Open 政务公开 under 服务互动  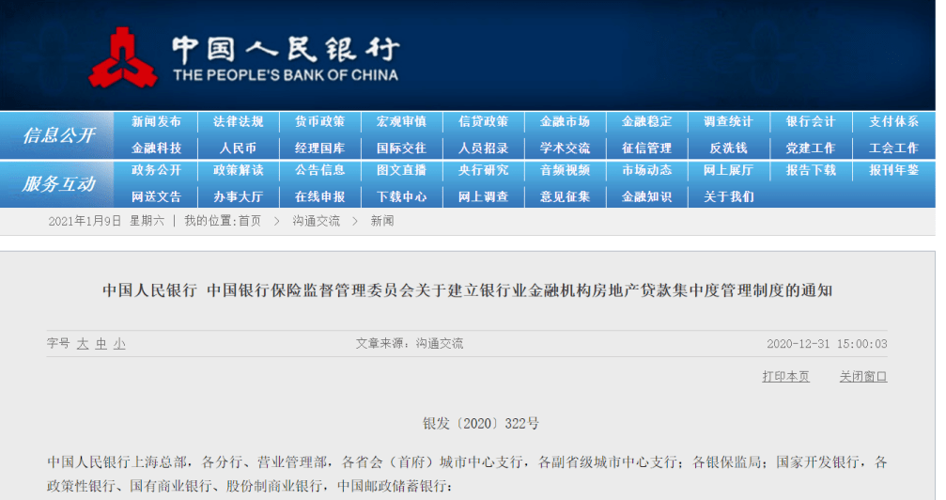(x=156, y=170)
